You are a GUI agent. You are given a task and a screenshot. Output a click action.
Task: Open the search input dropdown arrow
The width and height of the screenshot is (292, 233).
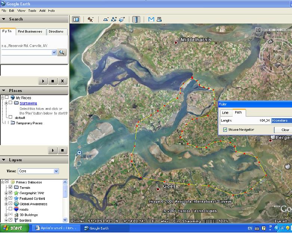54,52
